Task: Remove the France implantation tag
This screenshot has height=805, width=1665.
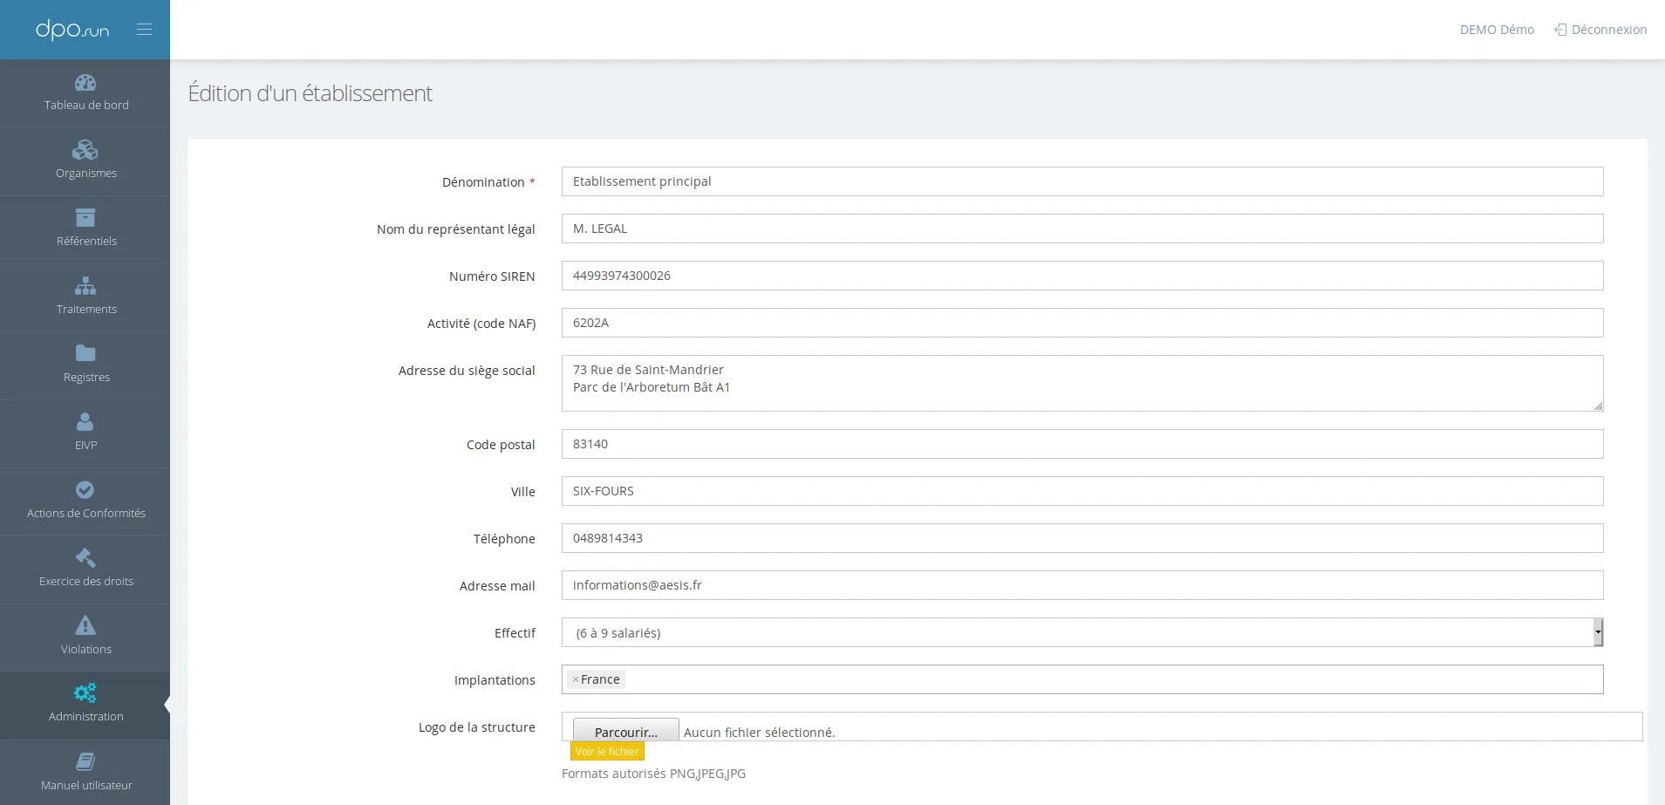Action: point(576,679)
